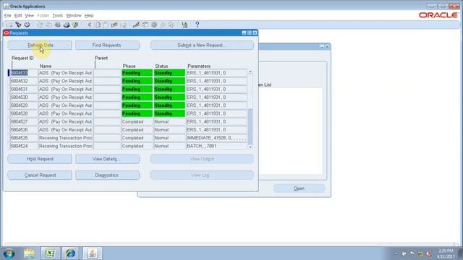The height and width of the screenshot is (260, 463).
Task: Click the Cancel Request button
Action: point(40,175)
